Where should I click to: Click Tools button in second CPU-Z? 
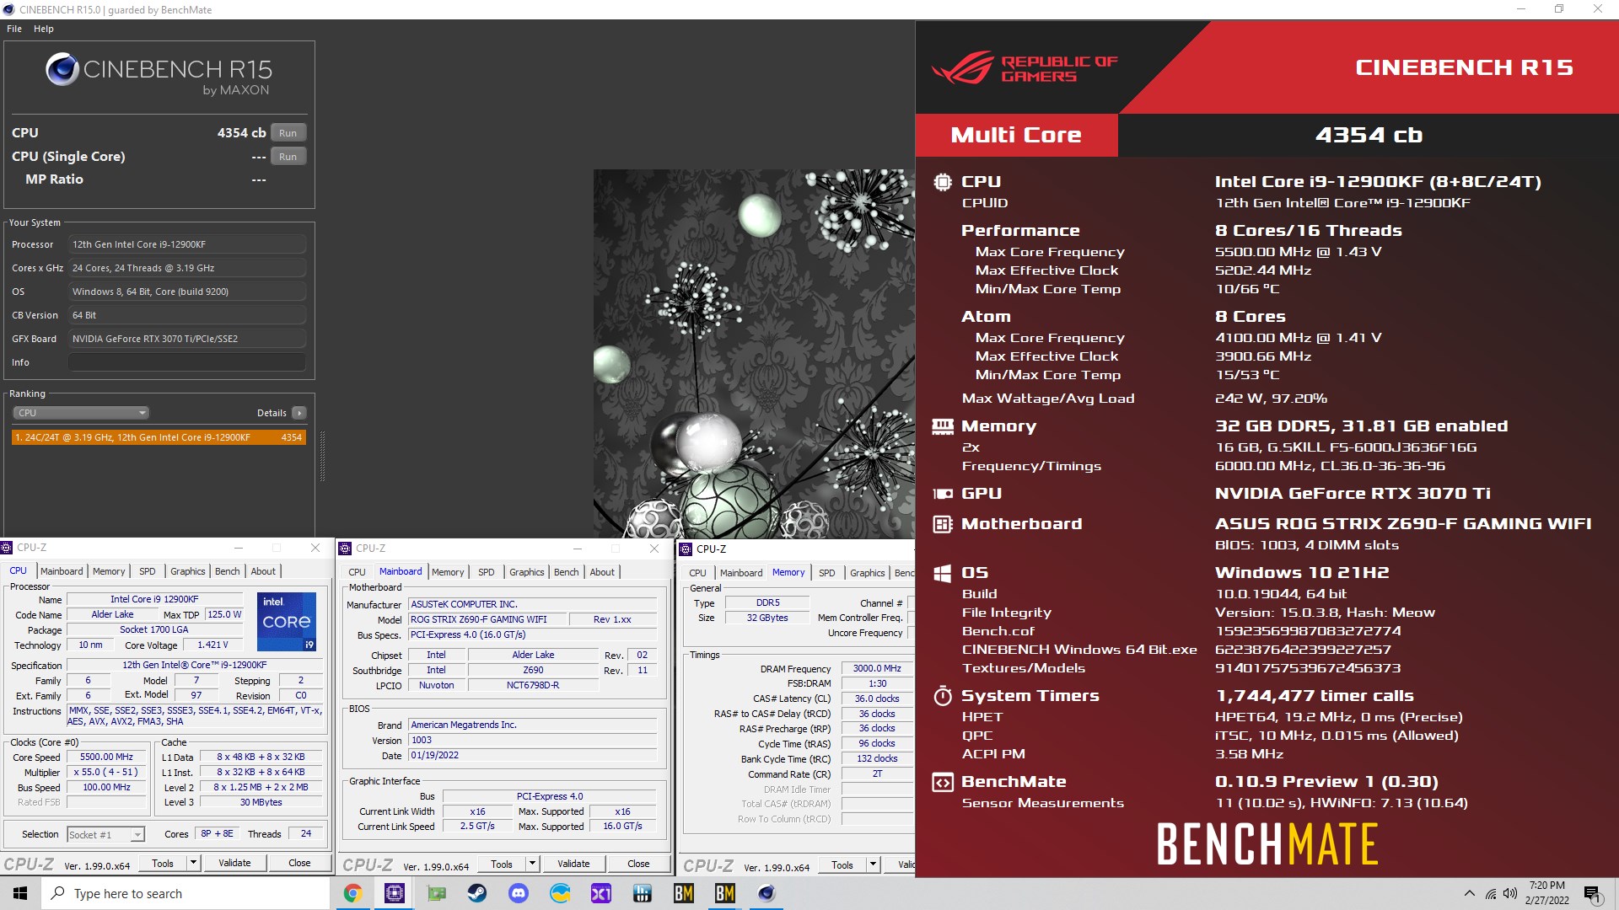502,864
